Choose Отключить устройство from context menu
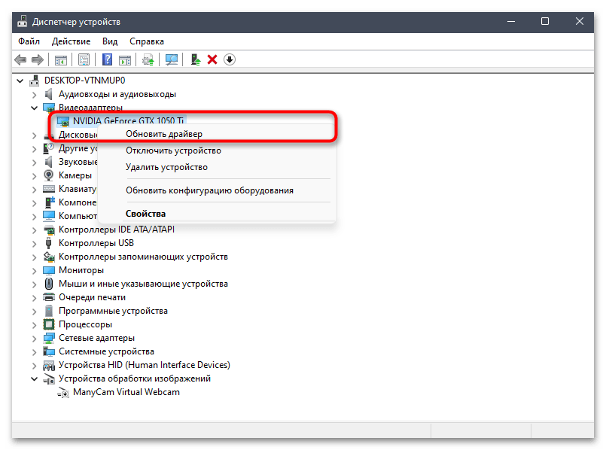Screen dimensions: 606x450 tap(217, 151)
